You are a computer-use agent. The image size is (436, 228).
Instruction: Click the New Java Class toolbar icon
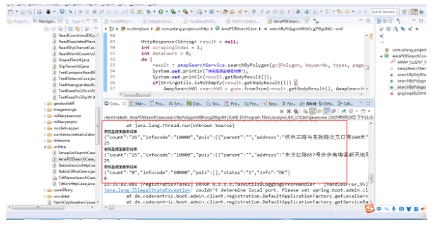pos(212,11)
